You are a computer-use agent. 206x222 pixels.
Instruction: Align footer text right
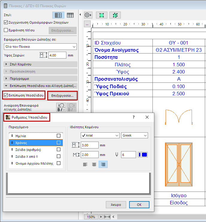pyautogui.click(x=103, y=164)
